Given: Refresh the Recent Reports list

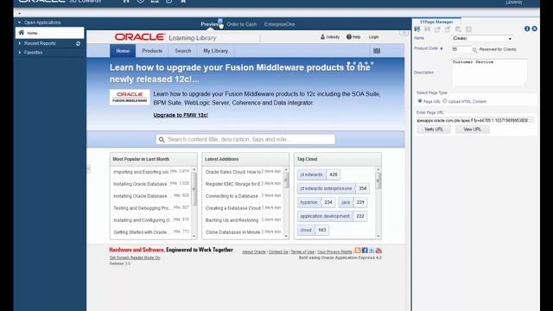Looking at the screenshot, I should point(78,43).
